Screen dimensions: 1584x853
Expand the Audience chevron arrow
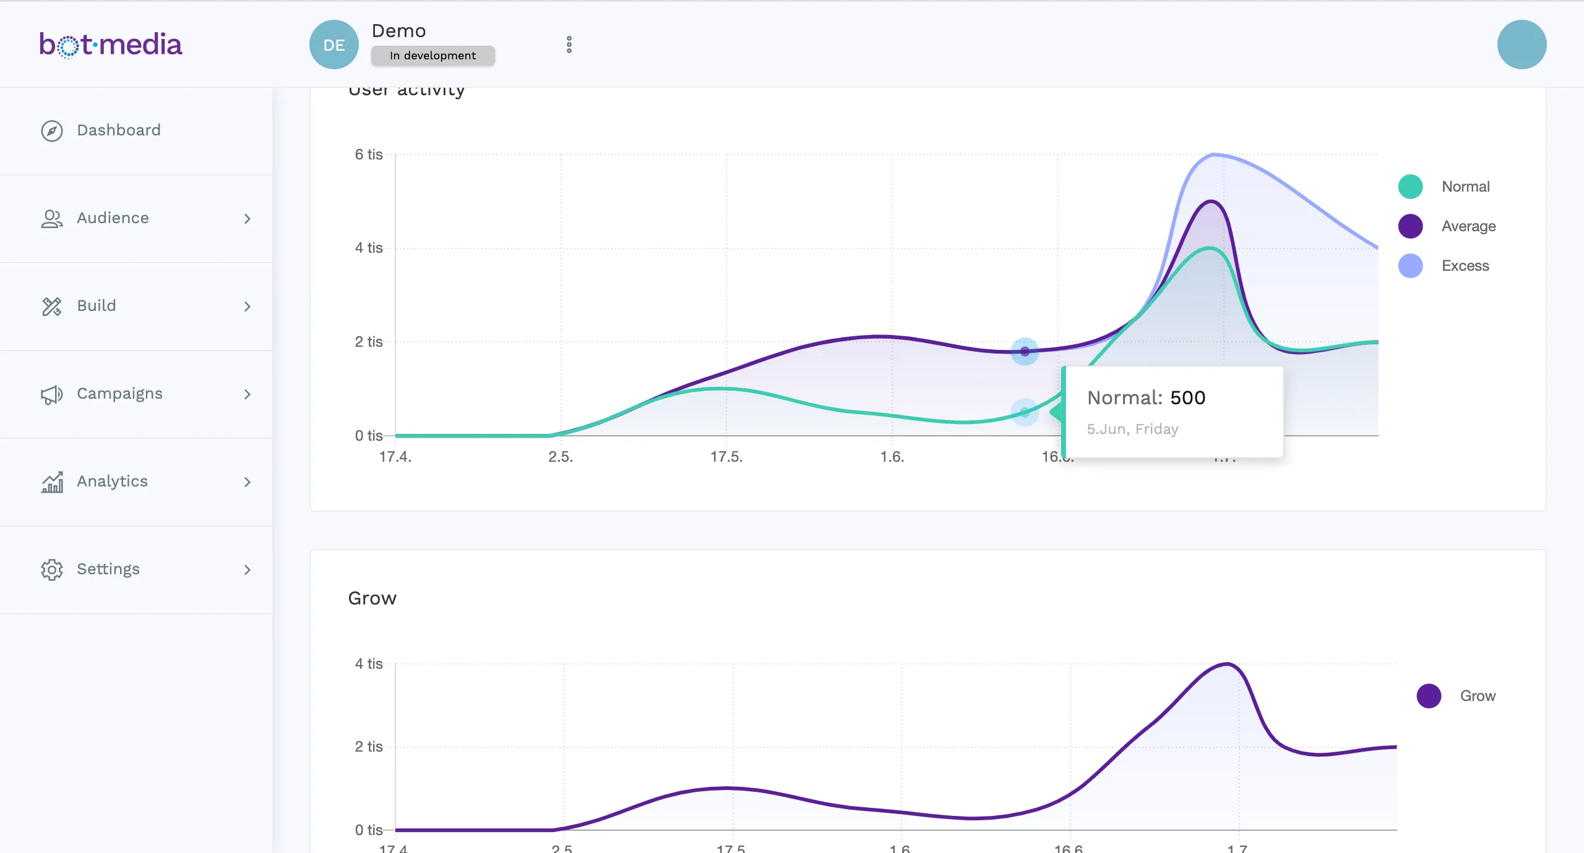click(247, 218)
